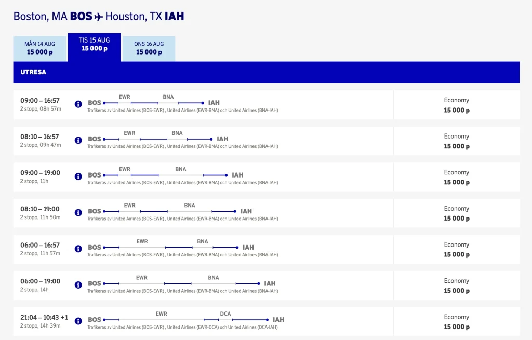Viewport: 532px width, 340px height.
Task: Click the airplane icon in route heading
Action: pos(99,17)
